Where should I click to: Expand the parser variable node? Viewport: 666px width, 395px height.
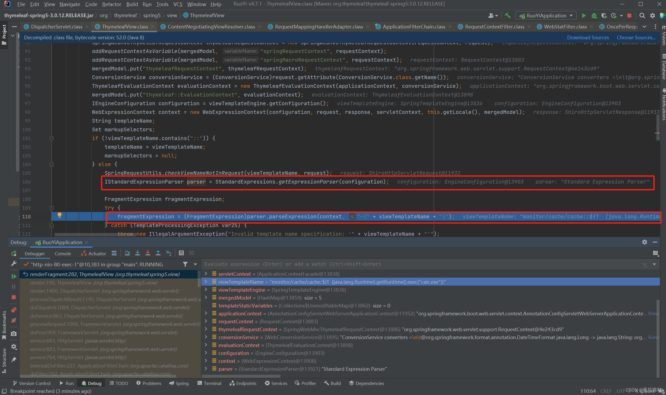click(x=206, y=369)
